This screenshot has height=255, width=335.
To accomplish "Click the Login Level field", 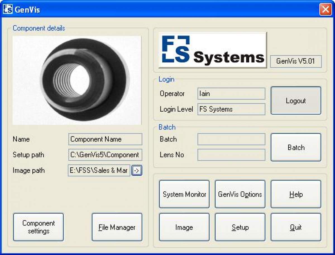I will [x=231, y=109].
